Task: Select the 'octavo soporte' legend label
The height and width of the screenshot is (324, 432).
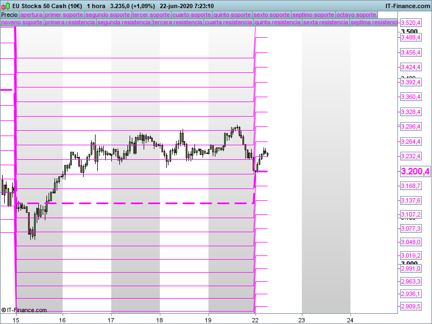Action: (356, 15)
